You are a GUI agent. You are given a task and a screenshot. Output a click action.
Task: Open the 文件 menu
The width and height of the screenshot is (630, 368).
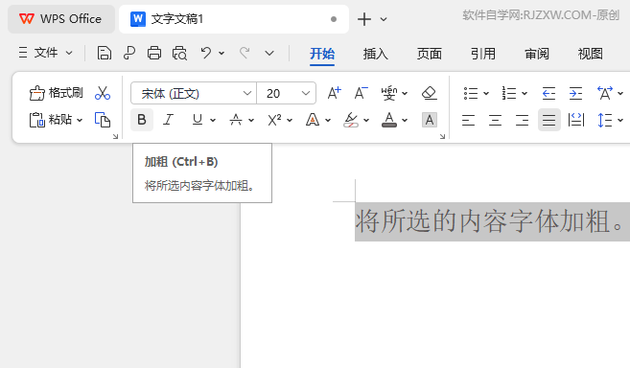(45, 53)
